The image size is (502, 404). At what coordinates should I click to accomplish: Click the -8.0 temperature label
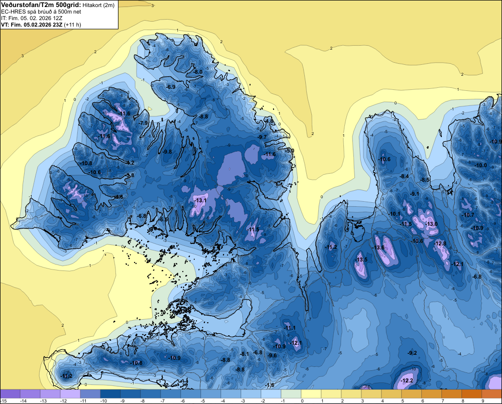tap(198, 72)
